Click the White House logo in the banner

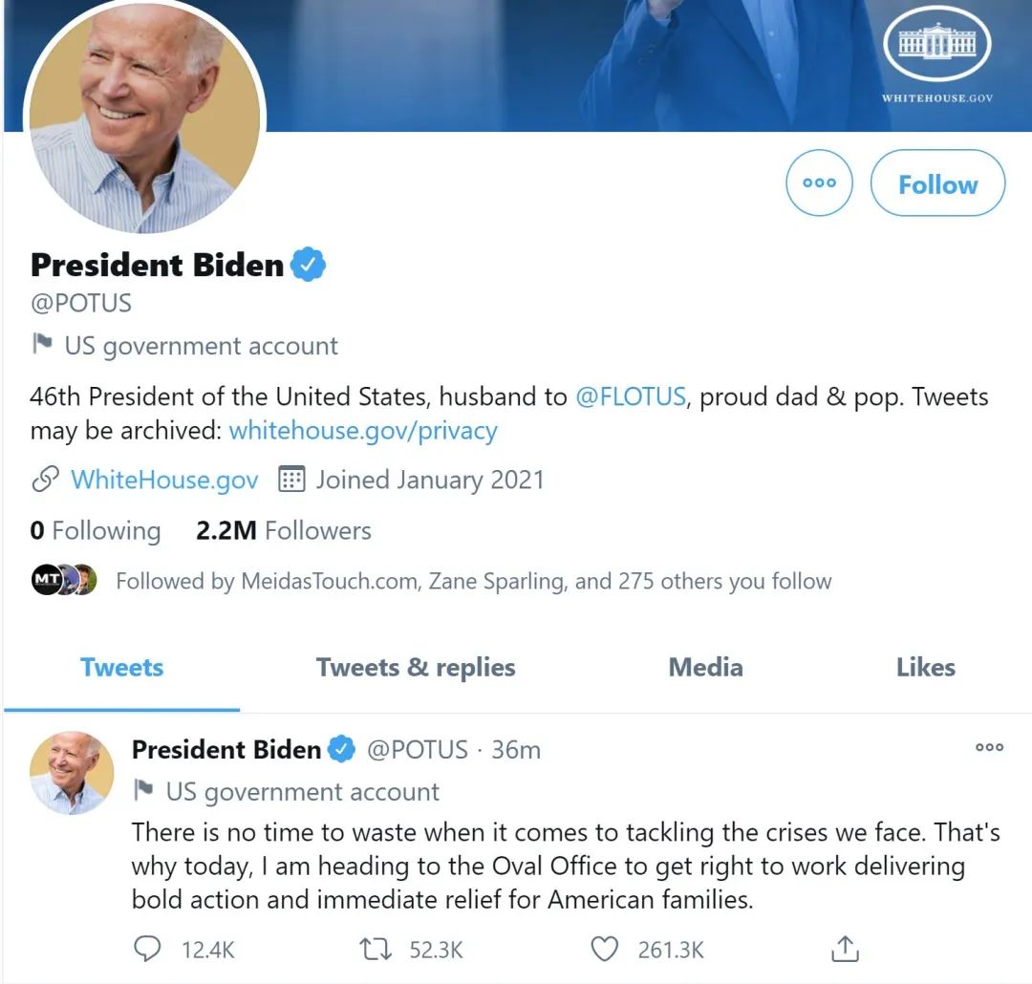tap(936, 50)
